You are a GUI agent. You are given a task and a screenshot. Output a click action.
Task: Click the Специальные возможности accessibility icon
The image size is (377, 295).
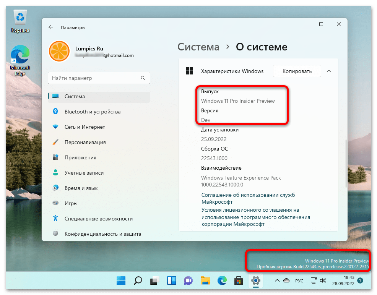[55, 218]
